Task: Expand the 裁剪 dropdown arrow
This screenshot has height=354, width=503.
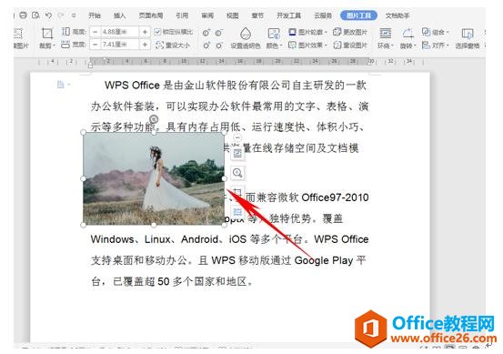Action: pyautogui.click(x=54, y=46)
